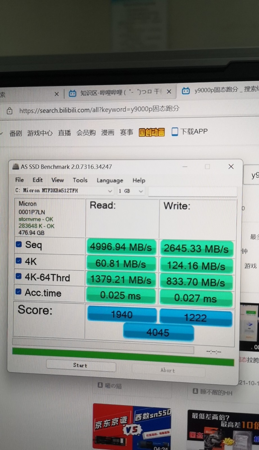Open the 最低差两倍 video thumbnail
Viewport: 259px width, 450px height.
223,430
